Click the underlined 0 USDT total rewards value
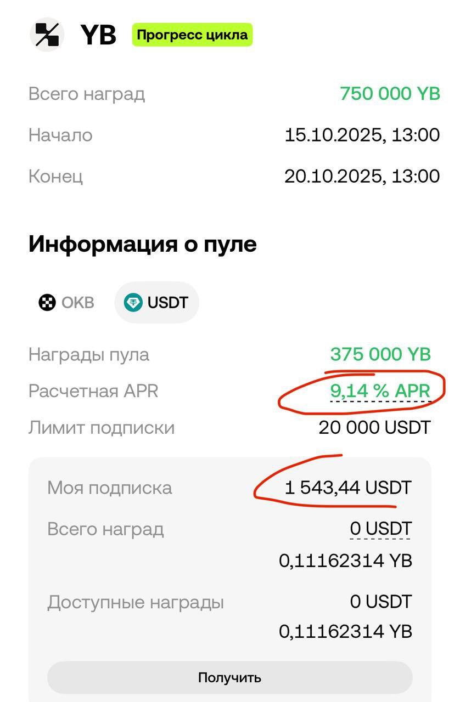The width and height of the screenshot is (460, 702). [380, 529]
